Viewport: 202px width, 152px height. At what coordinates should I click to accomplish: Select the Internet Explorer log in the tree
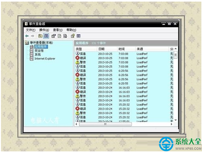pos(45,58)
